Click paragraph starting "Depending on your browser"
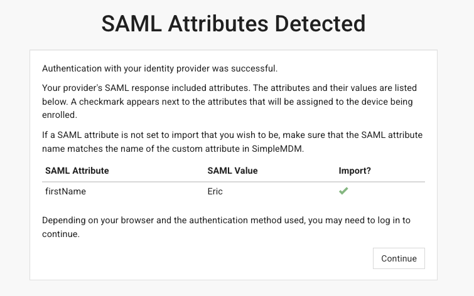The height and width of the screenshot is (296, 474). 226,227
